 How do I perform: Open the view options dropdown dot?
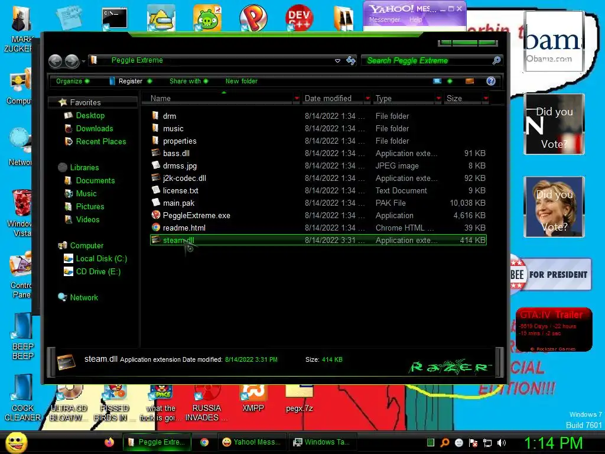(x=450, y=81)
